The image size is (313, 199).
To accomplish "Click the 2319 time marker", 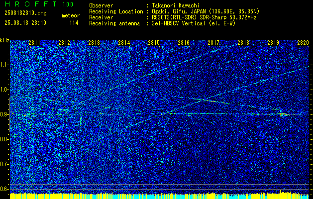I will (273, 43).
